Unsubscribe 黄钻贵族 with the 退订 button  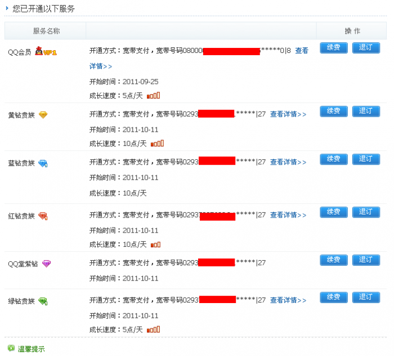point(366,112)
